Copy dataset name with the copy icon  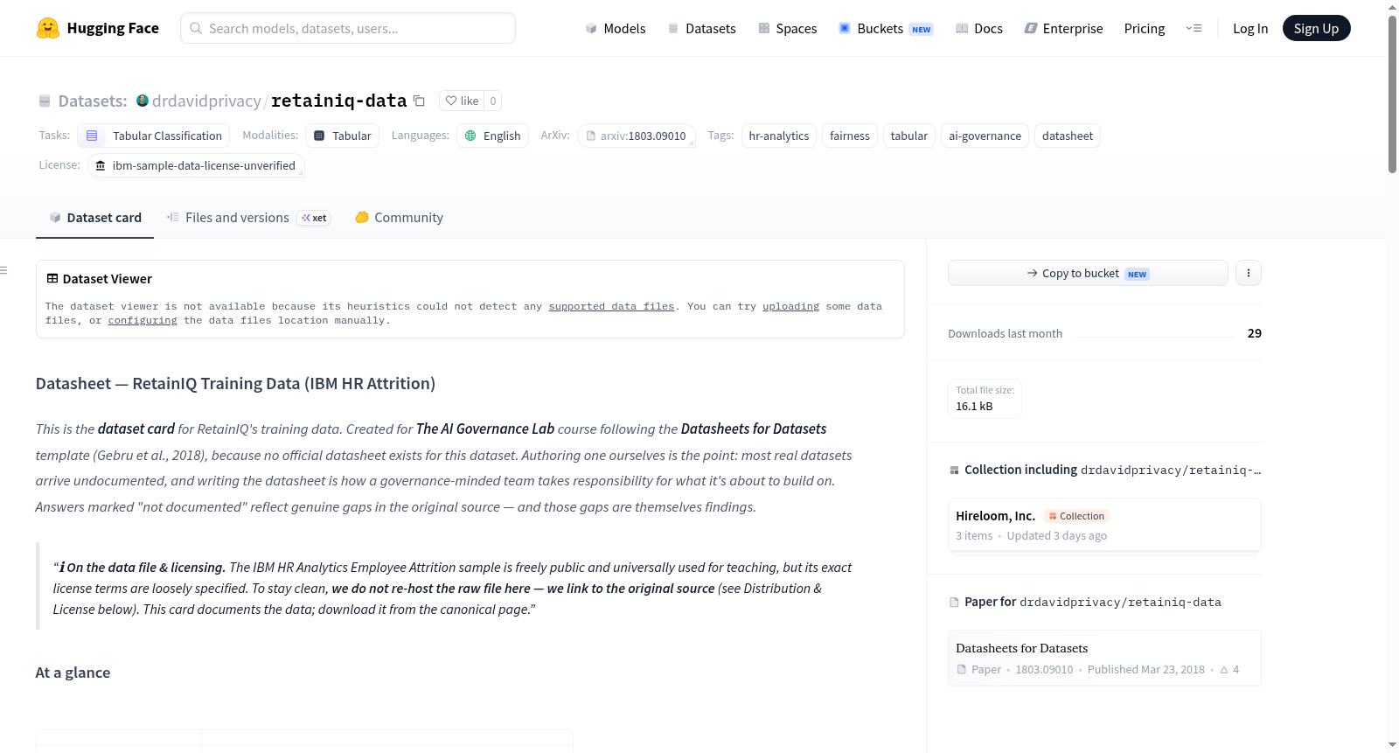click(x=419, y=101)
